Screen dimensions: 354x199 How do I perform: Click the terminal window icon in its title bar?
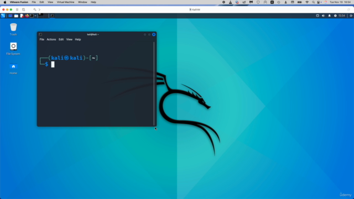pyautogui.click(x=40, y=34)
